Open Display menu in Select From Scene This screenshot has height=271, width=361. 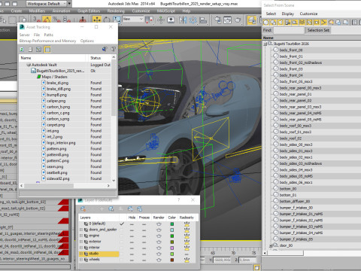click(288, 14)
